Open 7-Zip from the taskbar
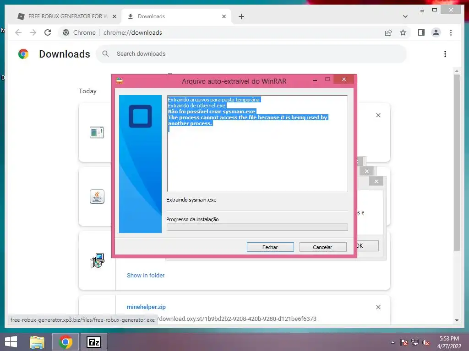Viewport: 469px width, 351px height. click(x=93, y=342)
